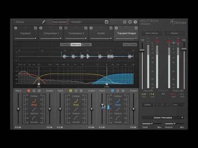Open the Compressor 2 module preset icon
The image size is (198, 148).
pyautogui.click(x=86, y=28)
